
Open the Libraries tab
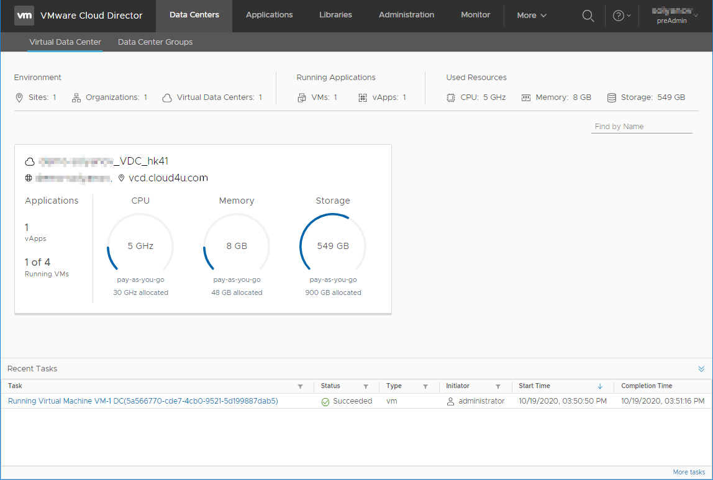(x=335, y=15)
